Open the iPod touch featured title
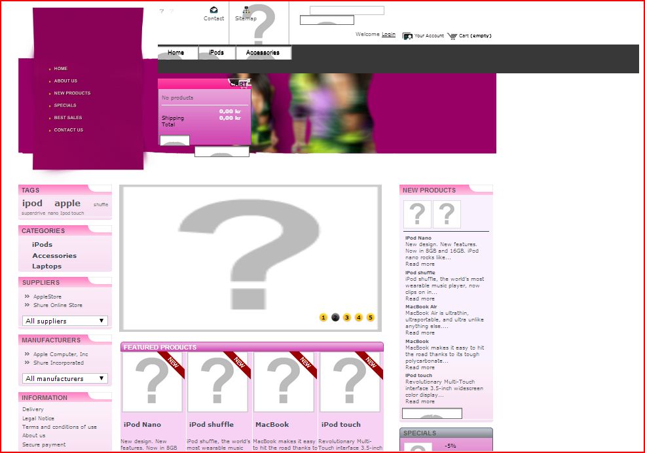 point(341,425)
